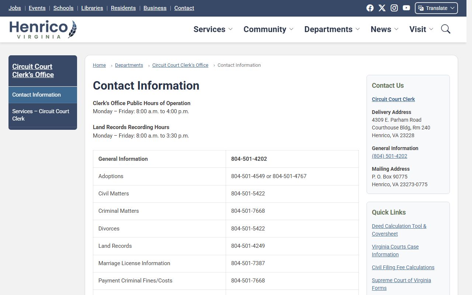Open Circuit Court Clerk's Office sidebar heading
Screen dimensions: 472x295
click(x=33, y=70)
